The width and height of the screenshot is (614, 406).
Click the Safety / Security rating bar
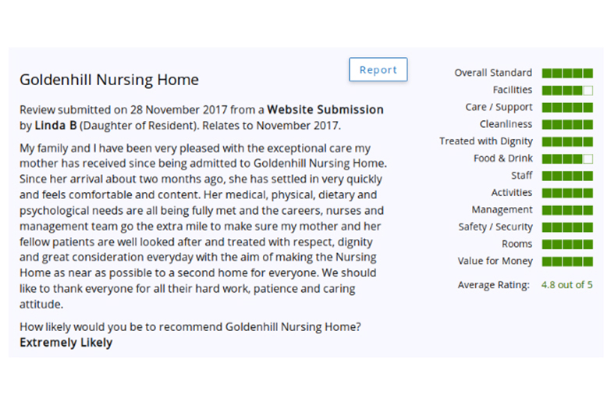click(x=567, y=228)
